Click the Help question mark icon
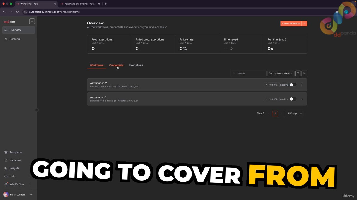 pyautogui.click(x=6, y=176)
